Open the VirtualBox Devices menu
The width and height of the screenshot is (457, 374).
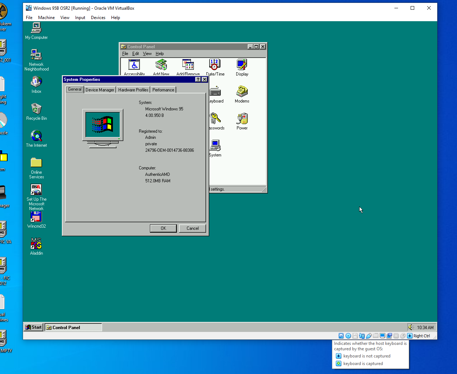point(98,17)
